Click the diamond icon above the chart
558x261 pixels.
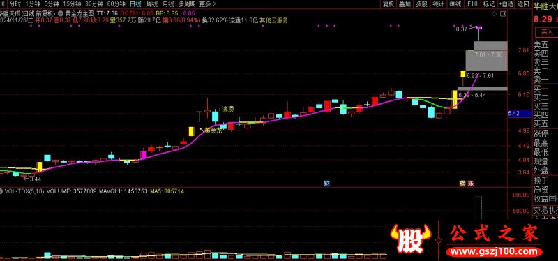[x=494, y=13]
